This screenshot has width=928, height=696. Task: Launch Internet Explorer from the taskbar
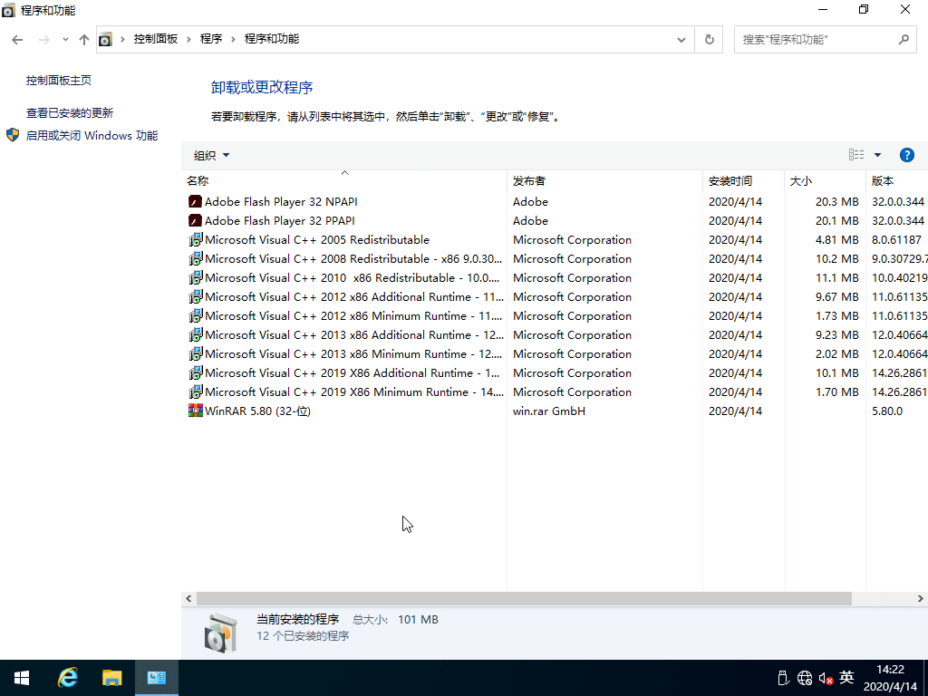pyautogui.click(x=67, y=678)
